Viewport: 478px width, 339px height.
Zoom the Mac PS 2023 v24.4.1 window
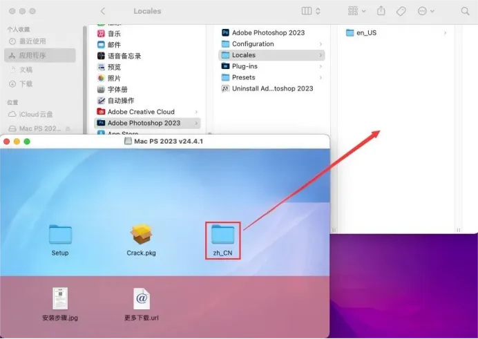tap(27, 142)
